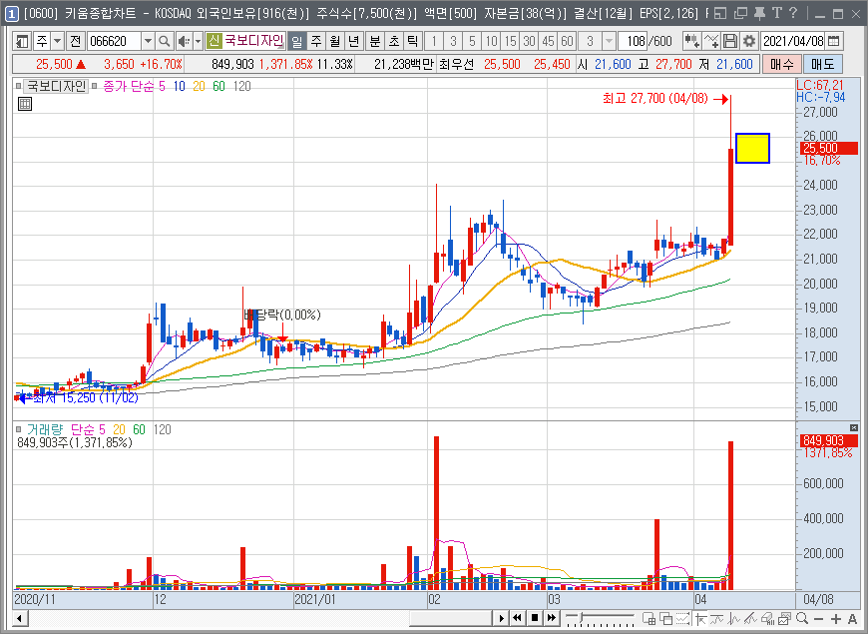This screenshot has width=868, height=634.
Task: Select 초 second period button
Action: (393, 41)
